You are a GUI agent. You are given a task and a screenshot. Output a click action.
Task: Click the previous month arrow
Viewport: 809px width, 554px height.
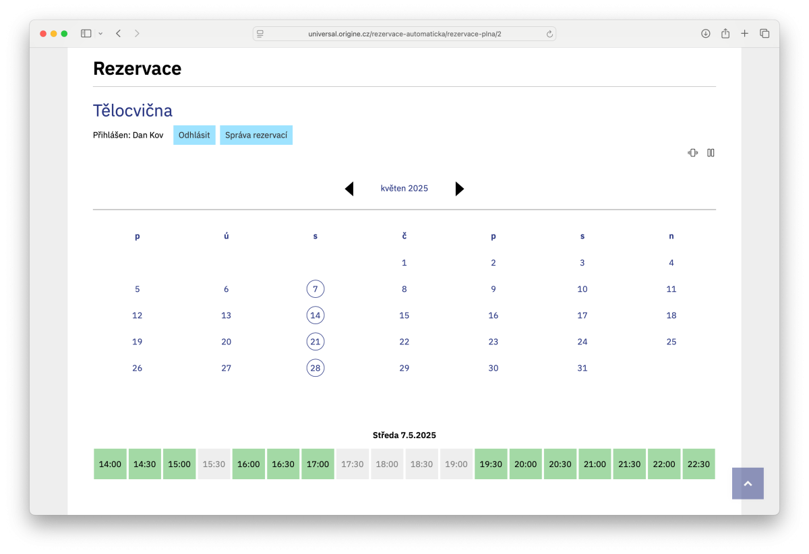(x=349, y=189)
